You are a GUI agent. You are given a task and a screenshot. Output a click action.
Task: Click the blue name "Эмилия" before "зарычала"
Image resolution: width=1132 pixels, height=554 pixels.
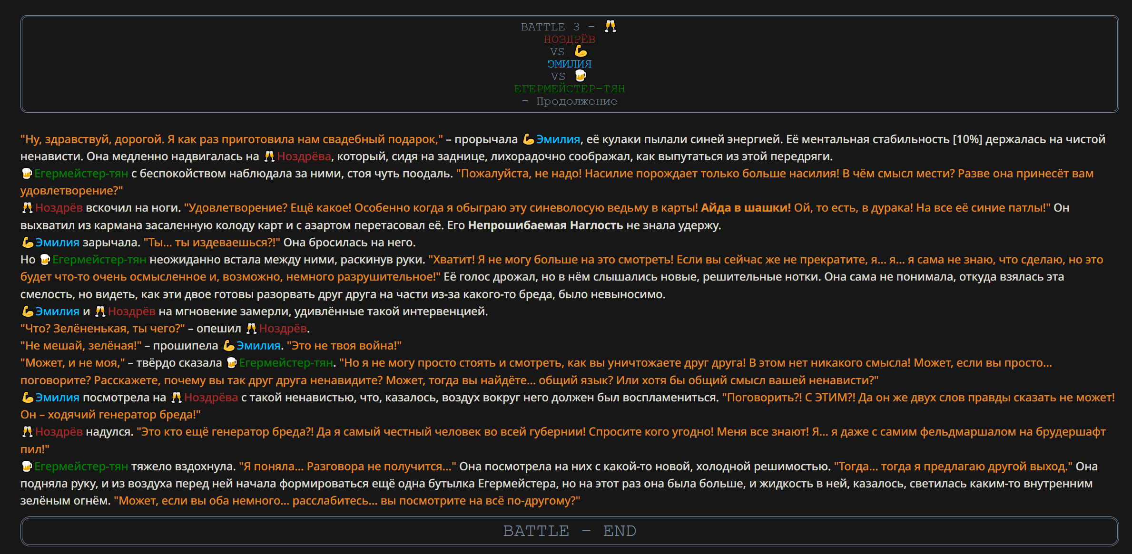pos(58,243)
